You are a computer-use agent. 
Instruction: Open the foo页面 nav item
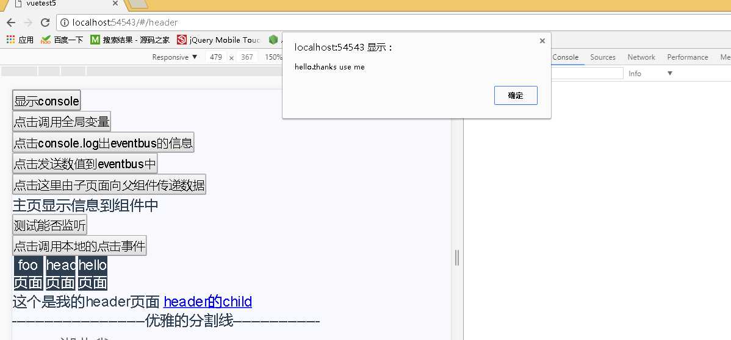[x=28, y=274]
